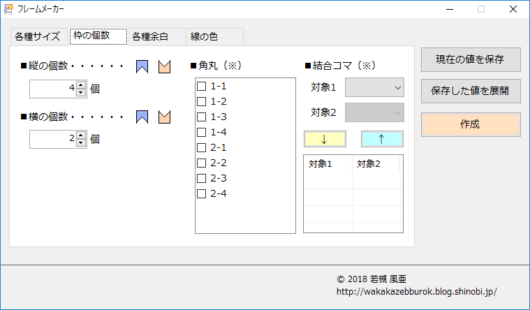Click the 現在の値を保存 button
This screenshot has width=530, height=310.
click(471, 59)
